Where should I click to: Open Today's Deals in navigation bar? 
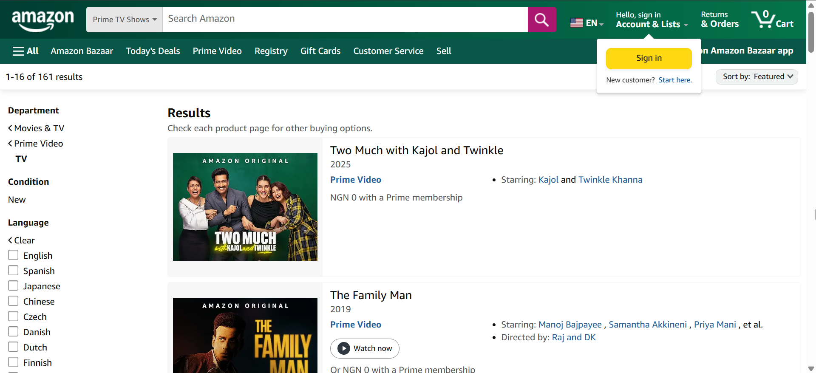(x=153, y=51)
